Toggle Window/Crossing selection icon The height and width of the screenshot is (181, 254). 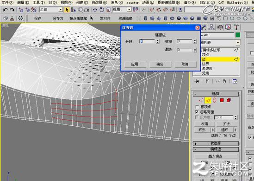(x=87, y=10)
